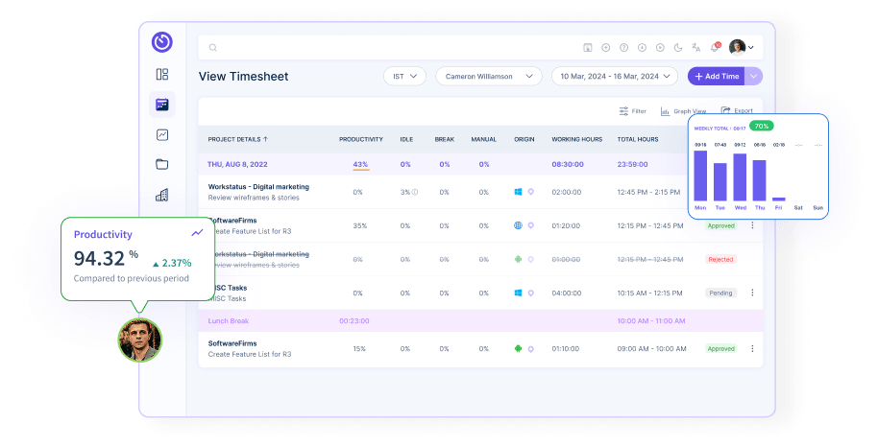This screenshot has height=446, width=878.
Task: Expand the arrow beside Add Time button
Action: coord(754,76)
